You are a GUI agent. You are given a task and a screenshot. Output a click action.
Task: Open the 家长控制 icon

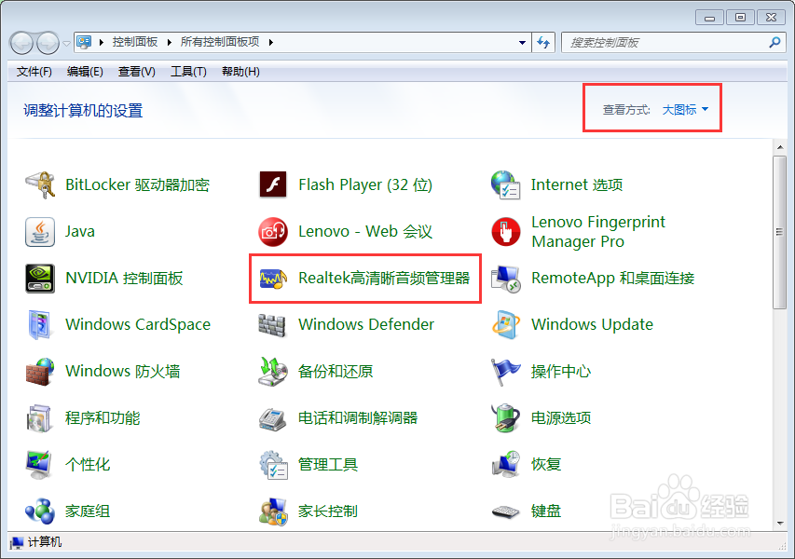click(273, 511)
